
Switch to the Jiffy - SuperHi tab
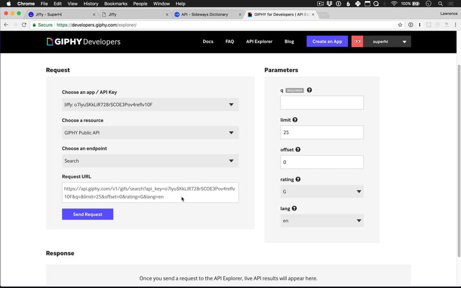[x=61, y=14]
